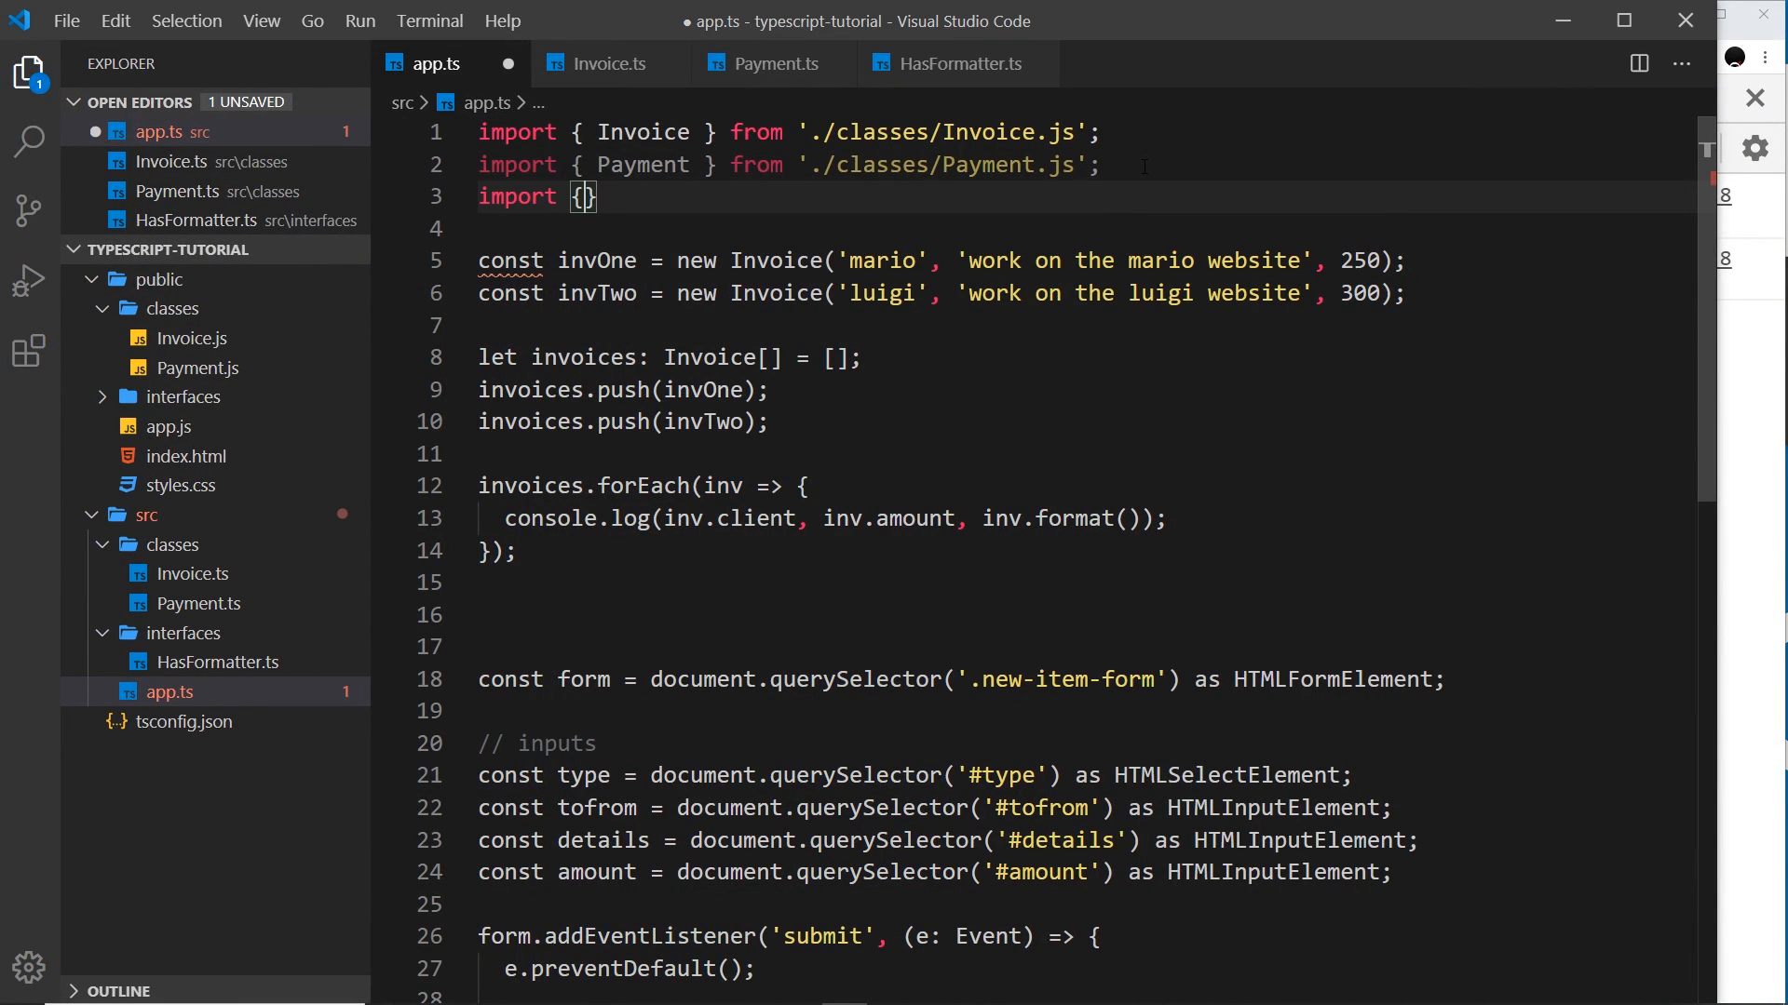Select Payment.ts in open editors list
Viewport: 1788px width, 1005px height.
tap(177, 191)
